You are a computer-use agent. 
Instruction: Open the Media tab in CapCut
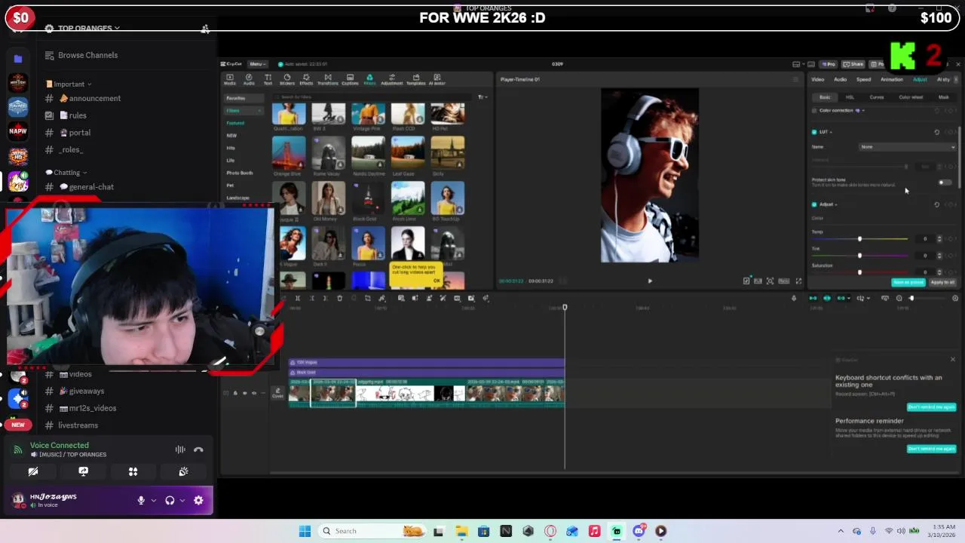(x=230, y=79)
